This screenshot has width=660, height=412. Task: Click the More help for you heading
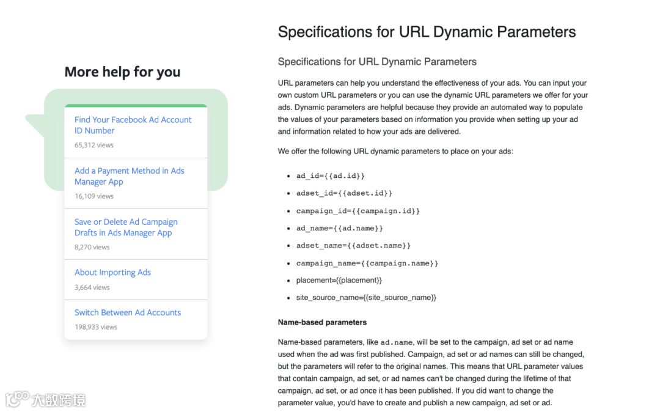pyautogui.click(x=122, y=72)
